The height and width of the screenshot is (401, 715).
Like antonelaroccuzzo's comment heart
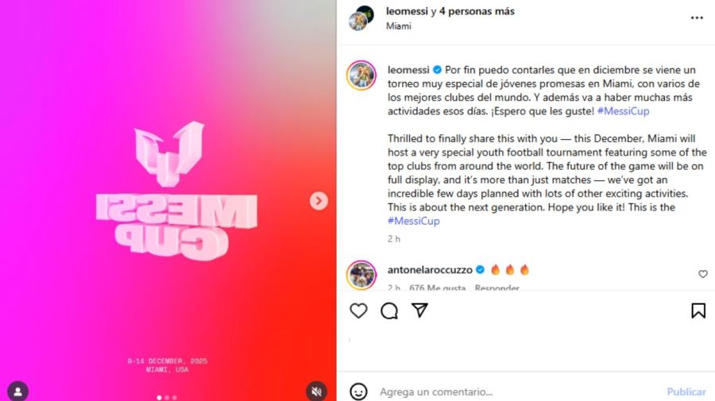(703, 274)
